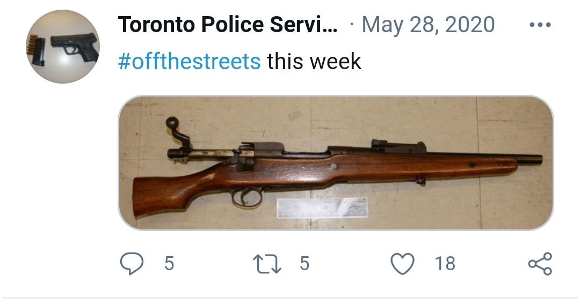Click the retweet count of 5
Image resolution: width=580 pixels, height=305 pixels.
tap(305, 264)
